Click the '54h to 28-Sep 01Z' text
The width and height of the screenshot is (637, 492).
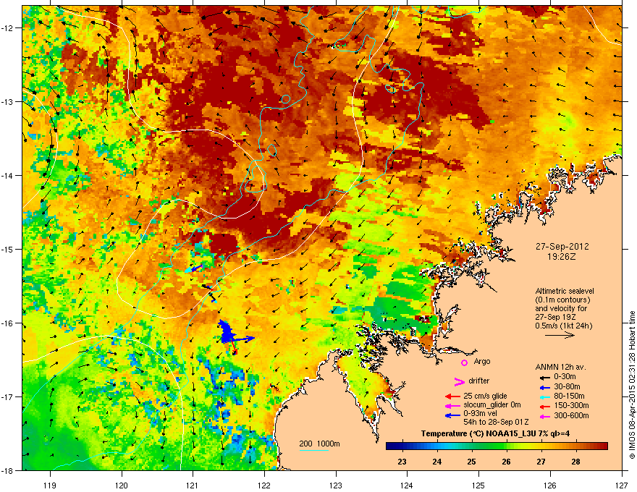click(496, 422)
